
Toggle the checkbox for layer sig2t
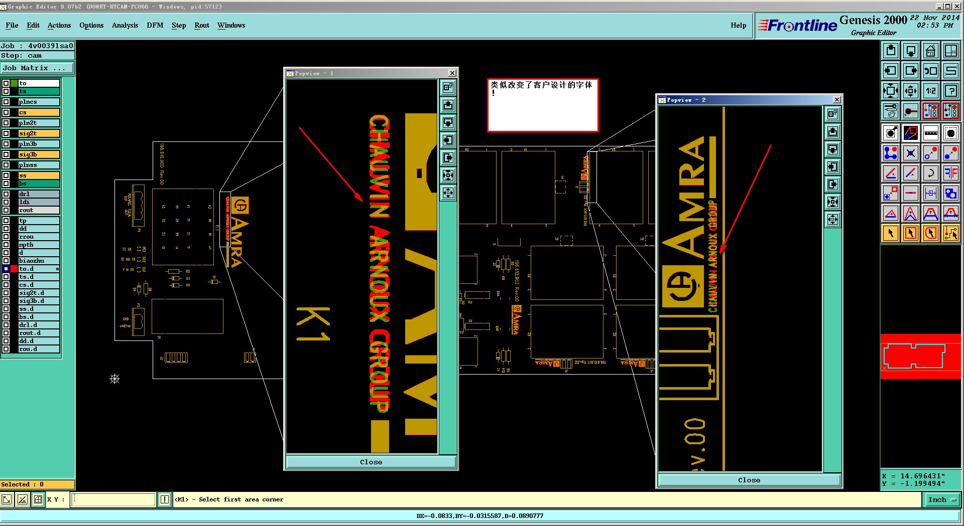tap(6, 133)
